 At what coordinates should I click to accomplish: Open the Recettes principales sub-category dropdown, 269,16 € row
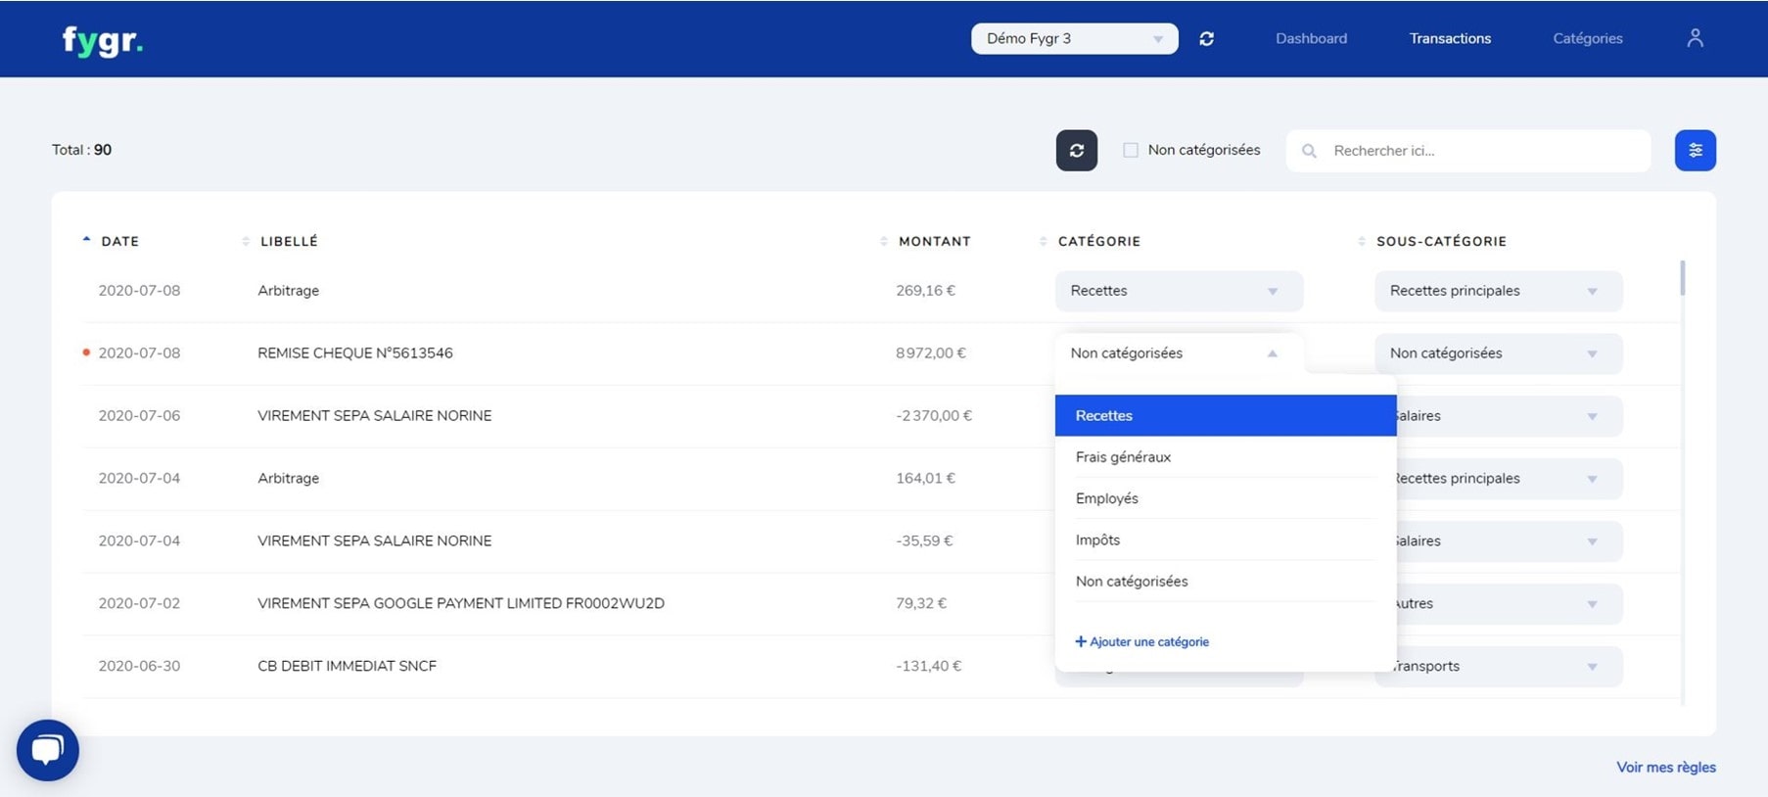coord(1498,291)
